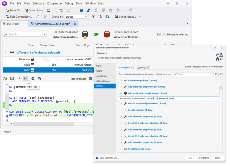Open the Comparison menu
Screen dimensions: 230x167
(x=54, y=3)
